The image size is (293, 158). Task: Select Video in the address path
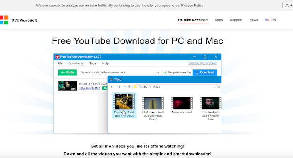(x=157, y=87)
